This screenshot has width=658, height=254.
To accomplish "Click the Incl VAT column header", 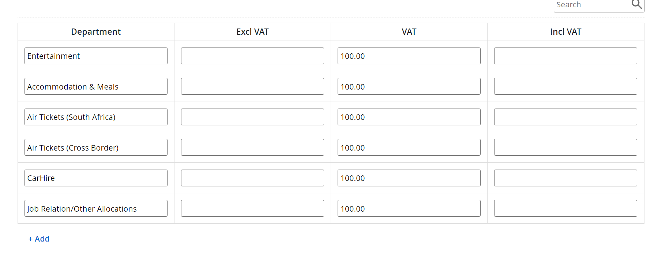I will [565, 32].
